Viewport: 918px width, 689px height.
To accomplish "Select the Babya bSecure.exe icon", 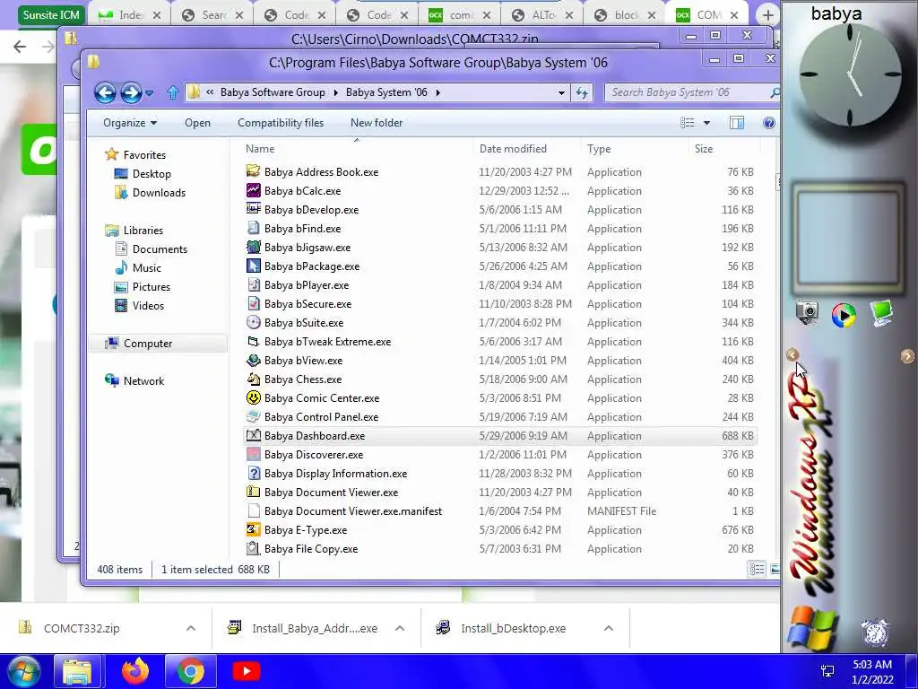I will [253, 303].
